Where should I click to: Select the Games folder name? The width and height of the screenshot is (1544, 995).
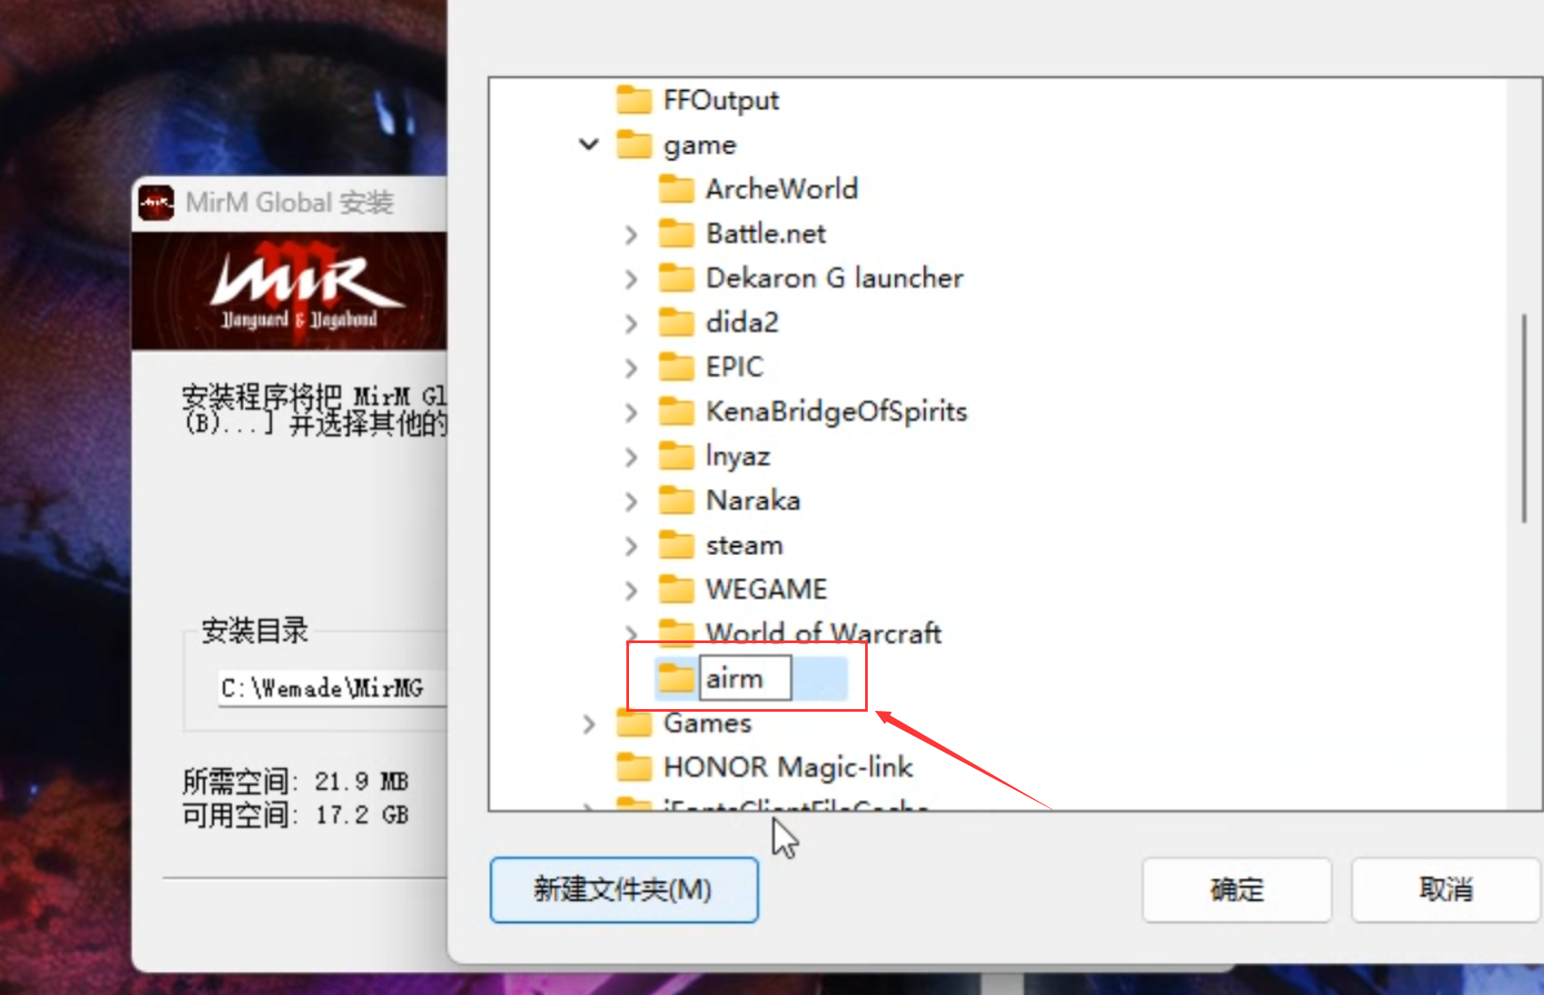click(x=707, y=723)
